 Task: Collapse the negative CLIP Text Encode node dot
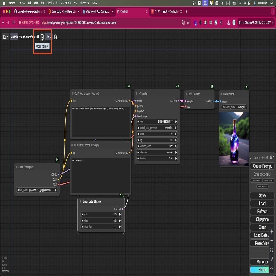pyautogui.click(x=72, y=145)
